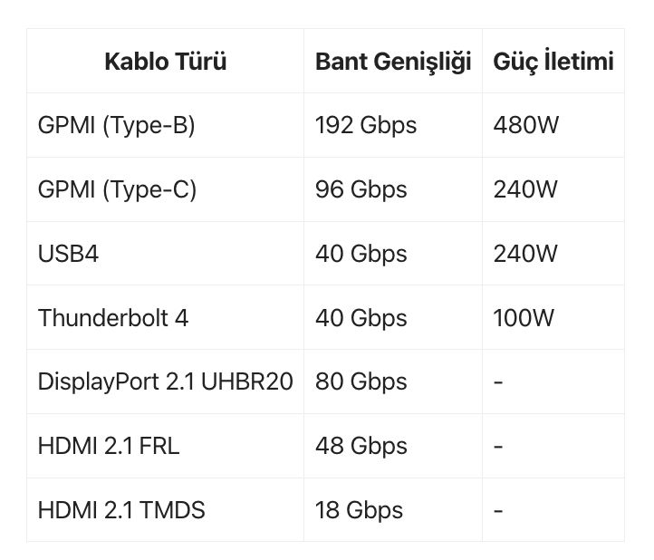Select the 96 Gbps bandwidth value
This screenshot has width=654, height=560.
click(361, 189)
